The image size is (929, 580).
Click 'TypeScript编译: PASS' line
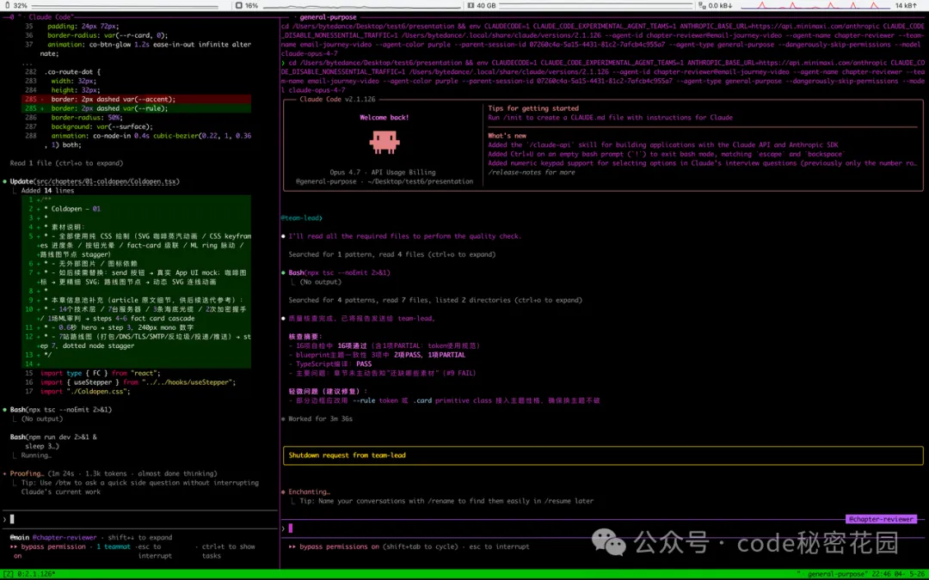click(x=334, y=364)
